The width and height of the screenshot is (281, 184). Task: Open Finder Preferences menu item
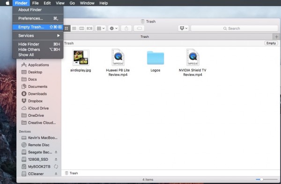38,18
